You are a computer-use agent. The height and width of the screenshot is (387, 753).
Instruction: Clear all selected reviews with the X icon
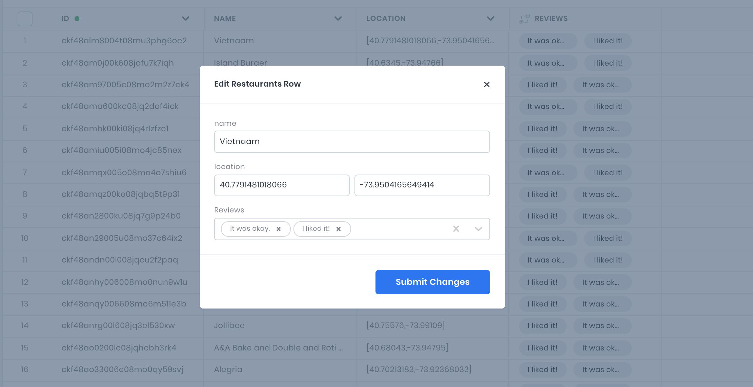click(456, 229)
